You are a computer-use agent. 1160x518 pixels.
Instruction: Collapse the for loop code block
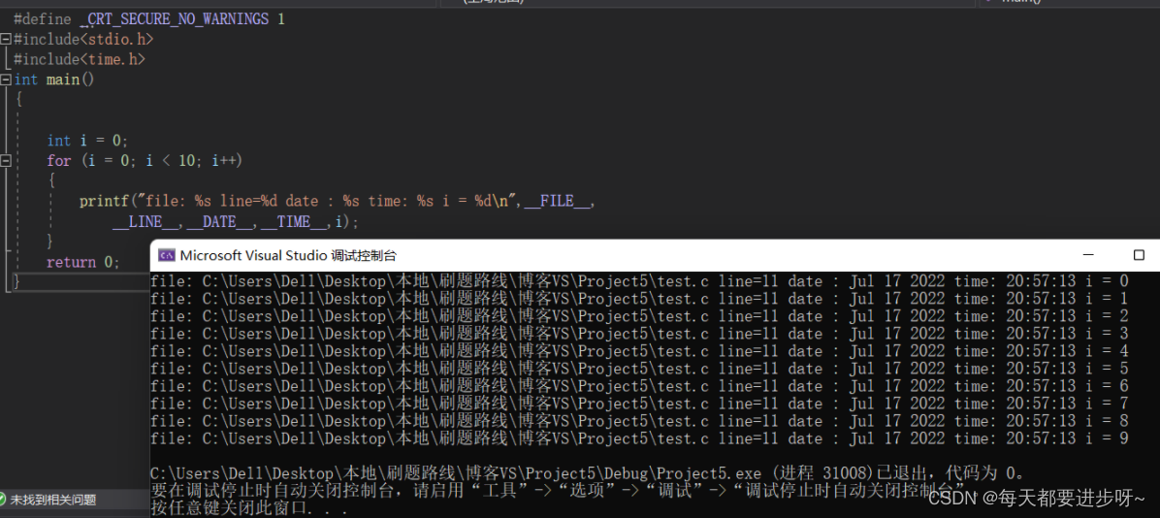6,161
